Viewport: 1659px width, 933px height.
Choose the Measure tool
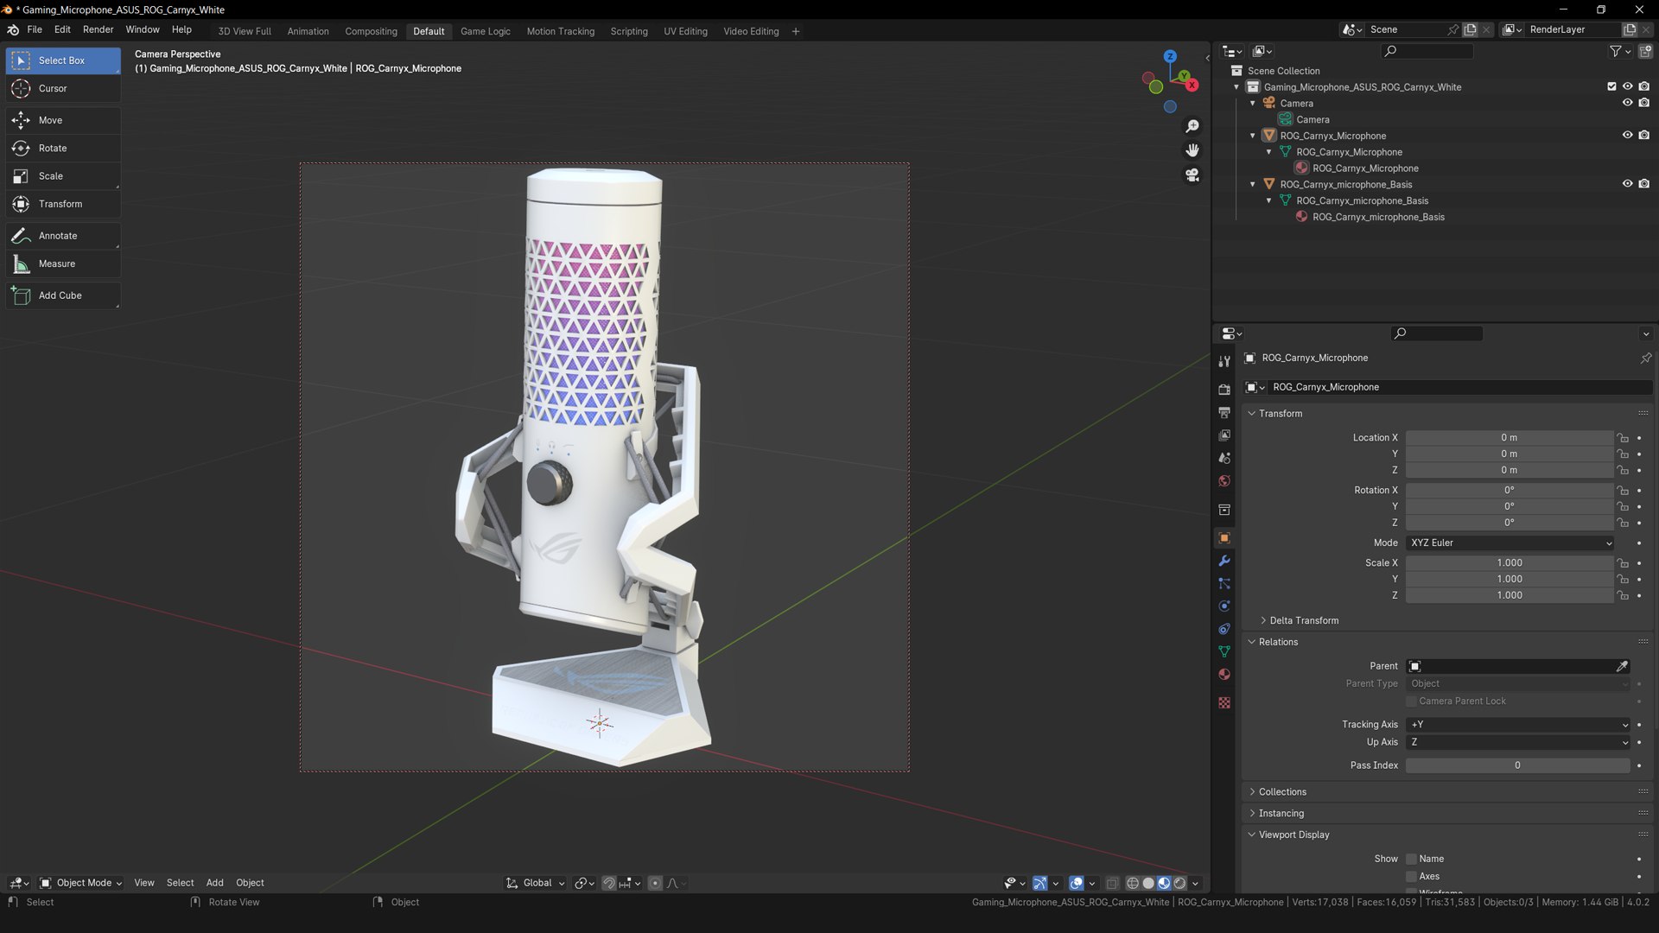(63, 263)
